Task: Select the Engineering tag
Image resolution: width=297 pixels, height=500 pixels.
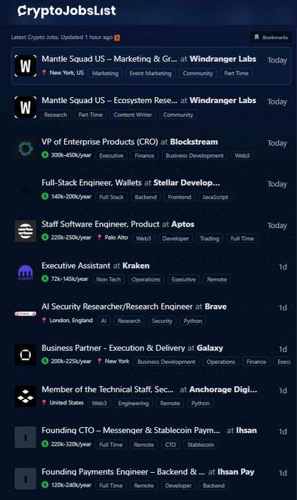Action: click(133, 403)
